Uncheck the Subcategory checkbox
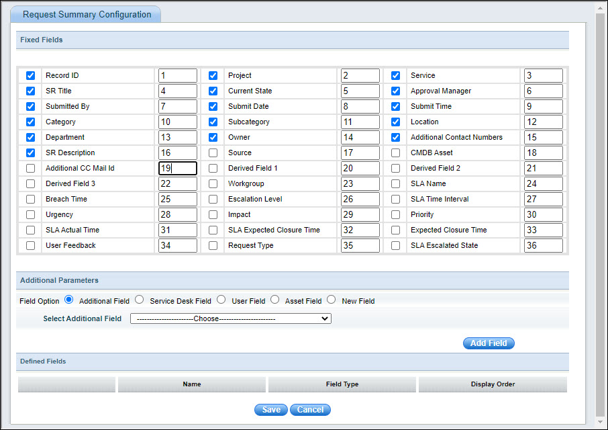Screen dimensions: 608x430 click(213, 122)
